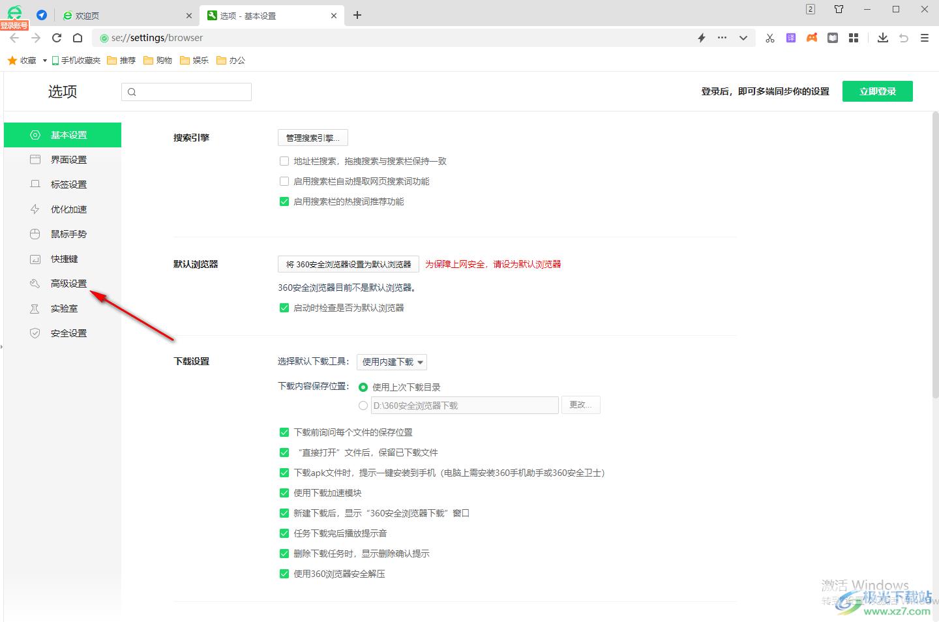Select 使用上次下载目录 radio button
Screen dimensions: 939x622
coord(363,387)
